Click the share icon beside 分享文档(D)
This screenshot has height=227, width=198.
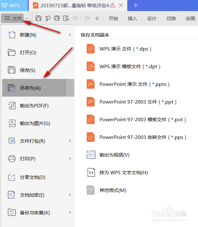click(12, 177)
